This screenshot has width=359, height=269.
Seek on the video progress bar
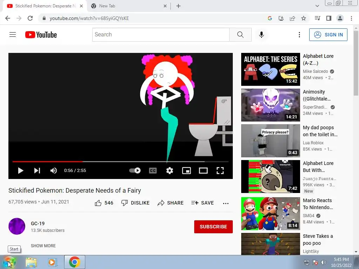121,161
